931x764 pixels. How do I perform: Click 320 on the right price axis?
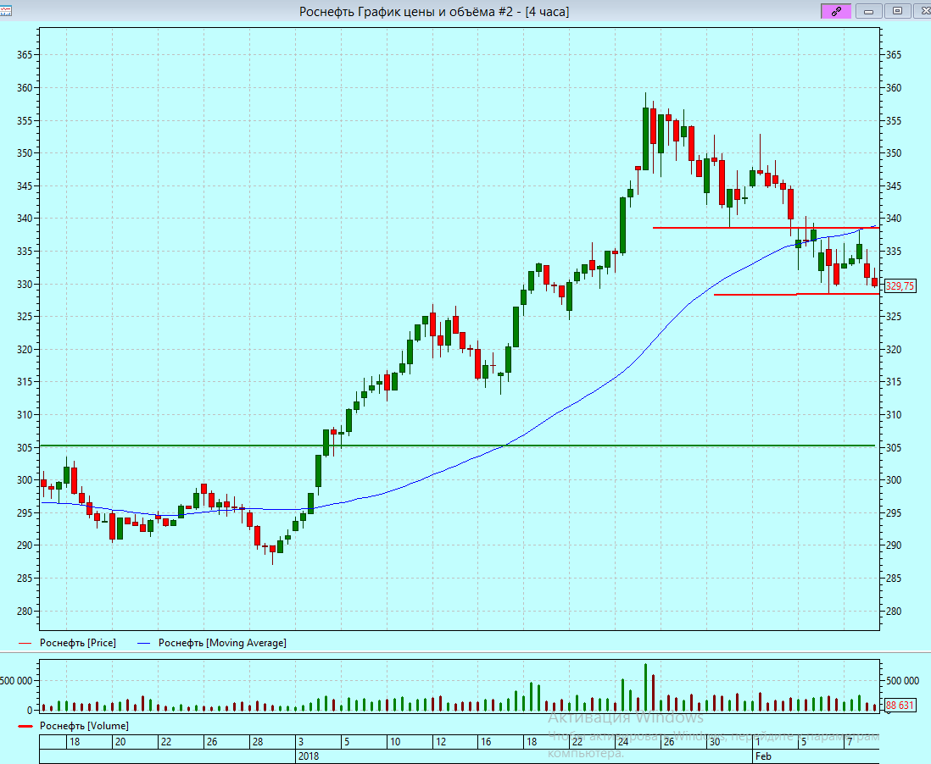(x=894, y=350)
